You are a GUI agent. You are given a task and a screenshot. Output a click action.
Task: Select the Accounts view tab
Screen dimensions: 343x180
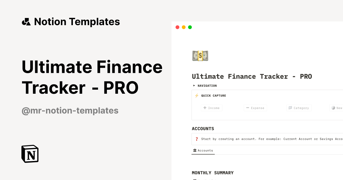203,150
